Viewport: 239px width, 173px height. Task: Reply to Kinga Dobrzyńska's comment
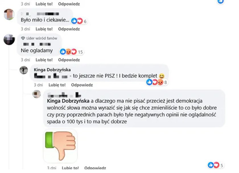(82, 85)
